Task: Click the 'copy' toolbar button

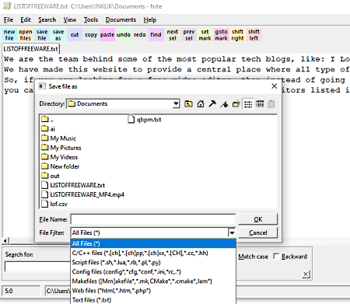Action: [x=91, y=35]
